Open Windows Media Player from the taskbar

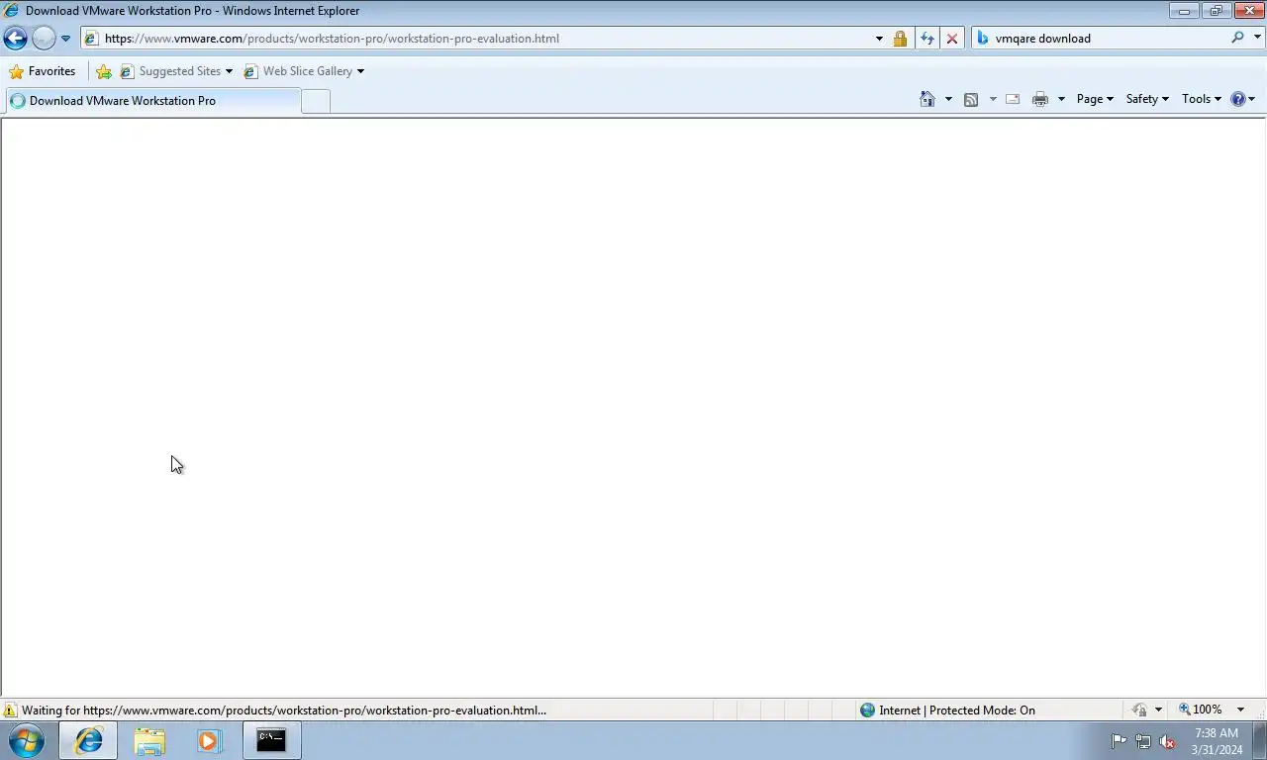point(209,740)
